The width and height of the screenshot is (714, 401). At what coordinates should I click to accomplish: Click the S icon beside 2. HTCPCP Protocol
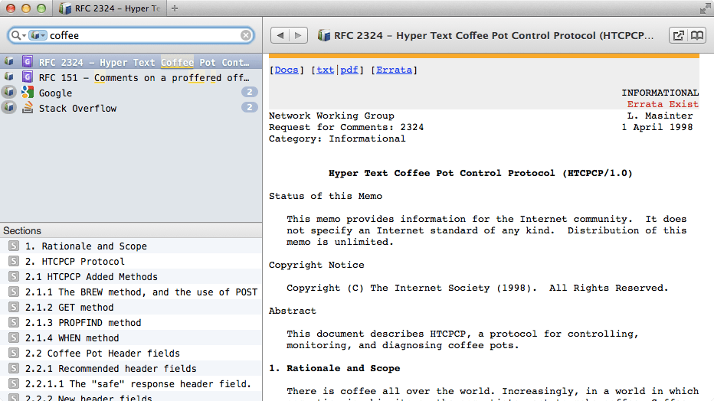click(x=14, y=261)
